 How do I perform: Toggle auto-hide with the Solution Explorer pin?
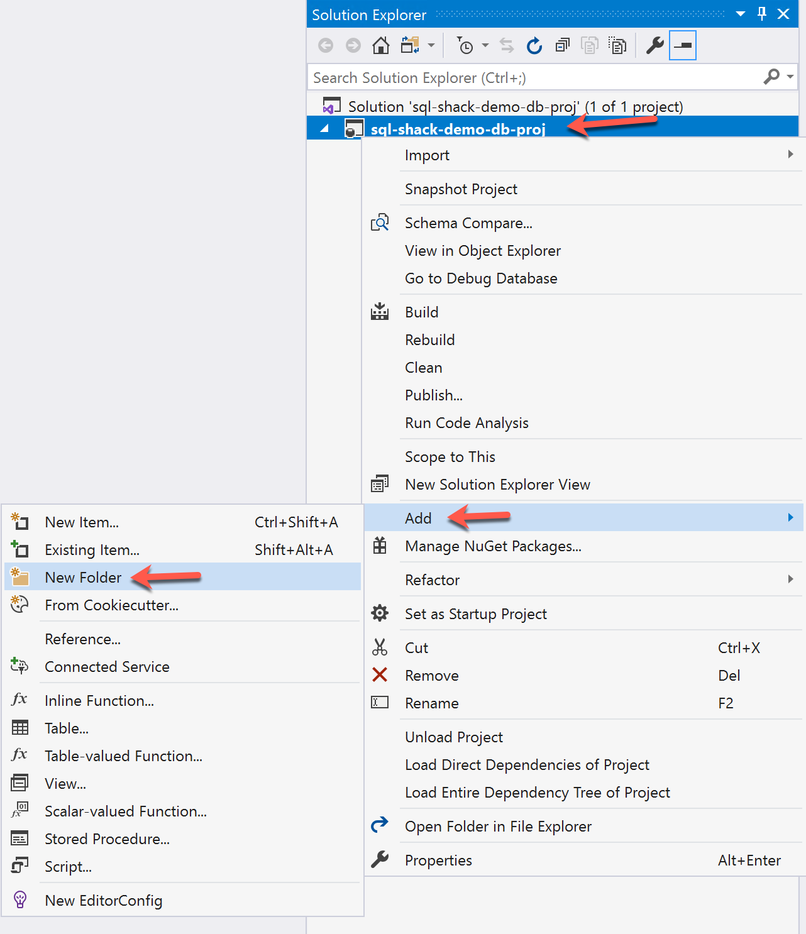point(762,13)
